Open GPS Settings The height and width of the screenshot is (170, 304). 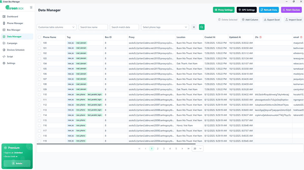(247, 10)
